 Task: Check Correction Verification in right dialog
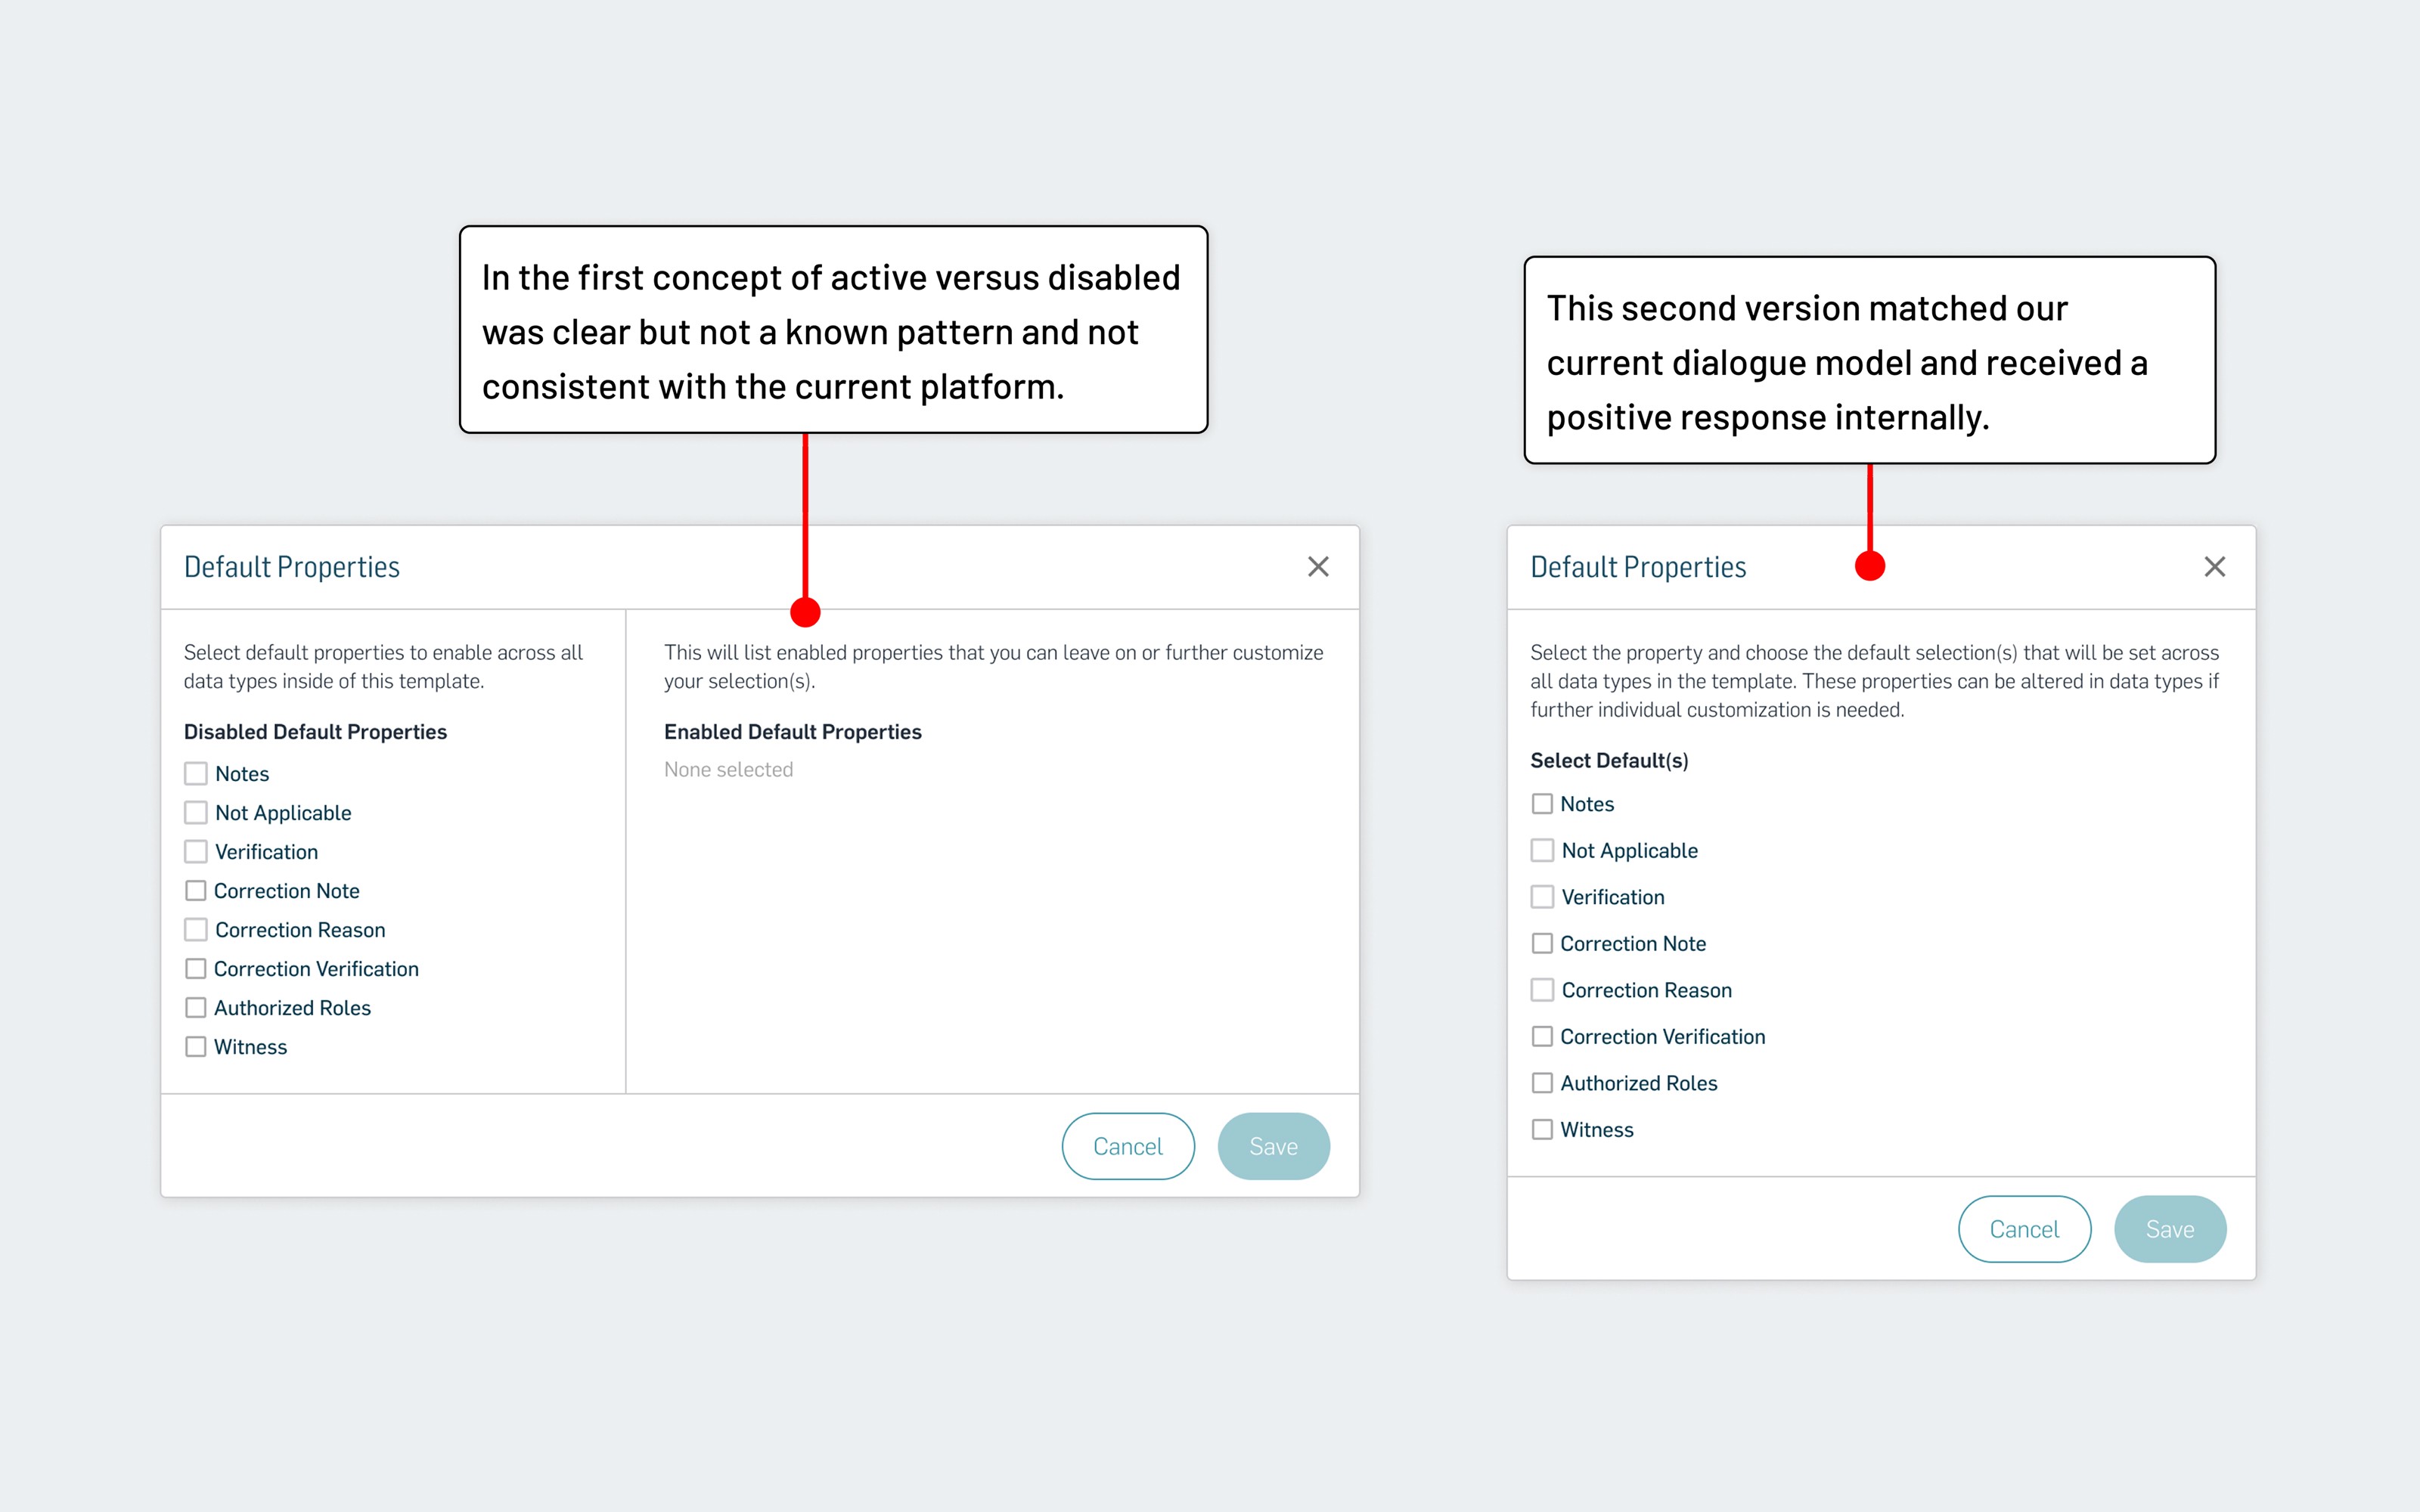(x=1542, y=1037)
